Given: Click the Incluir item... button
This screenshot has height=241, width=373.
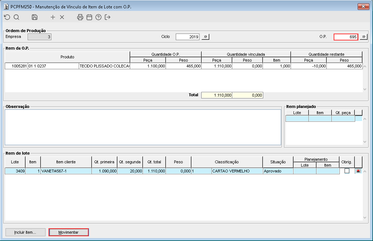Looking at the screenshot, I should [26, 232].
